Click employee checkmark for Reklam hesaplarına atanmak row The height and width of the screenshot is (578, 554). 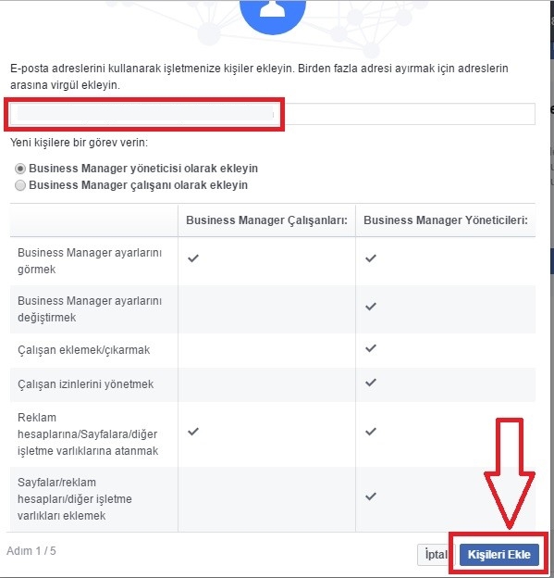pos(193,432)
